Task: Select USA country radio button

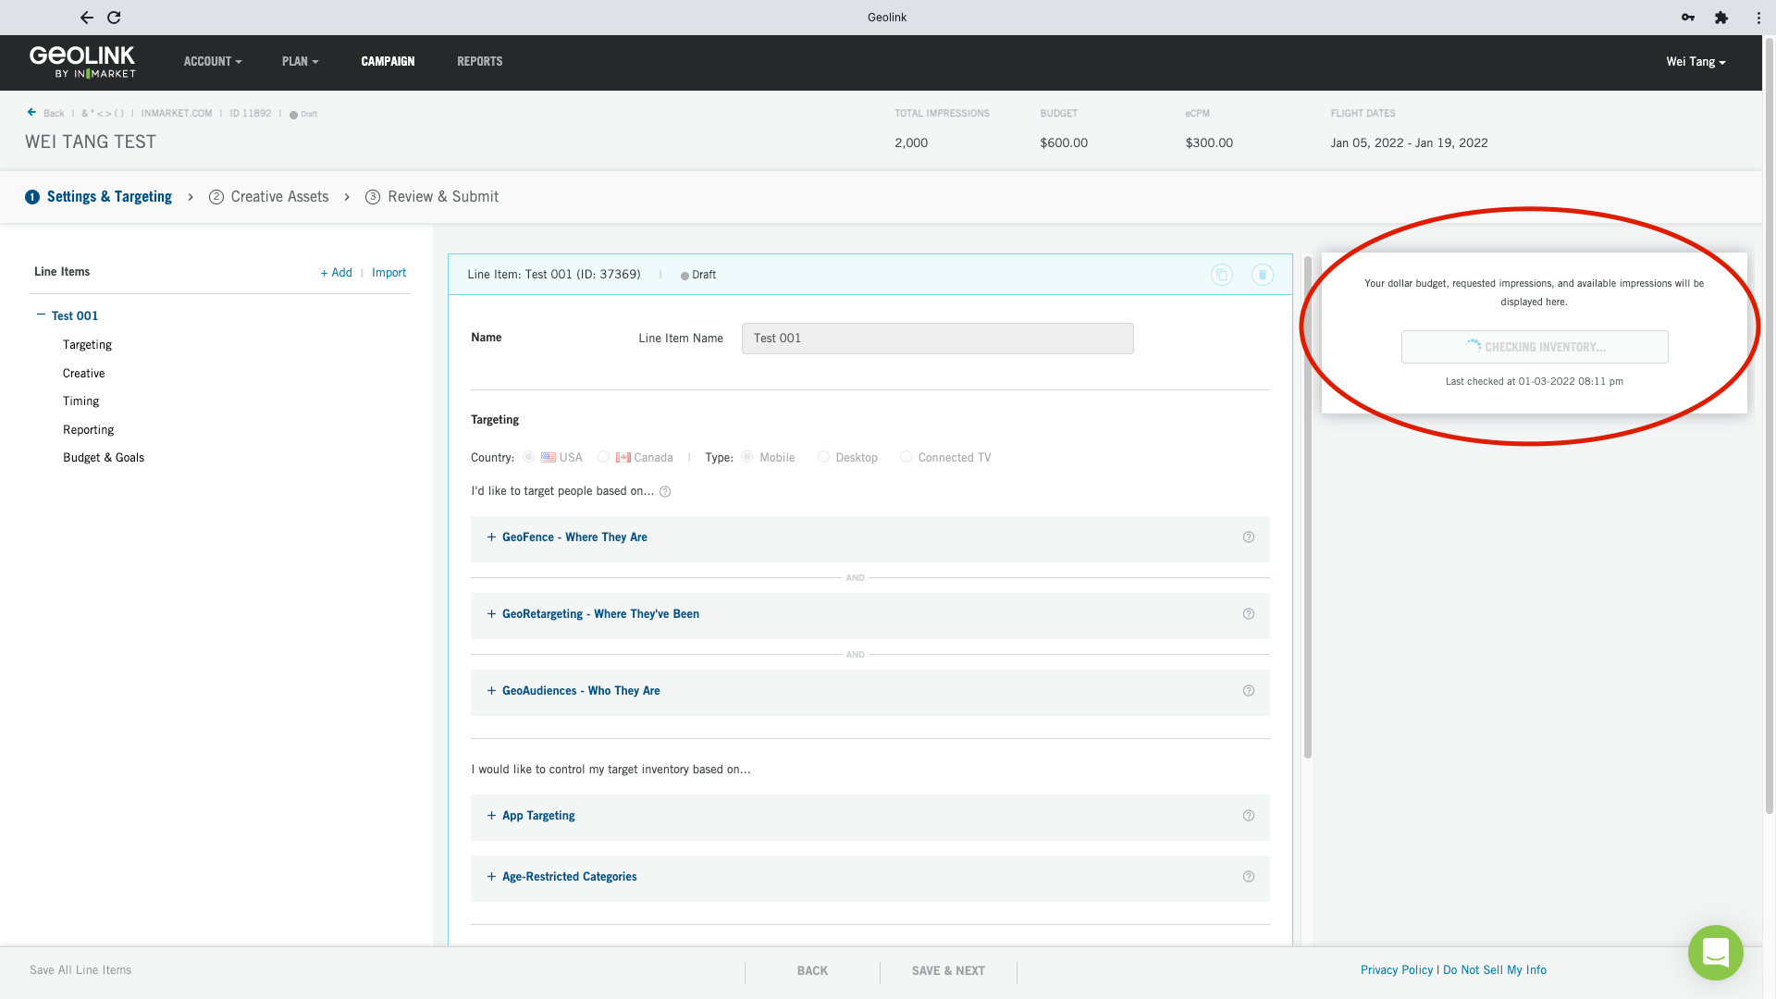Action: click(528, 457)
